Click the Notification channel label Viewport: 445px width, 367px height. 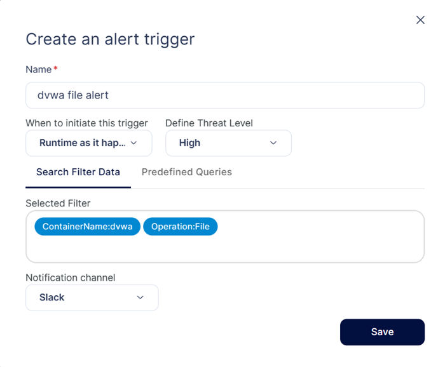tap(71, 277)
